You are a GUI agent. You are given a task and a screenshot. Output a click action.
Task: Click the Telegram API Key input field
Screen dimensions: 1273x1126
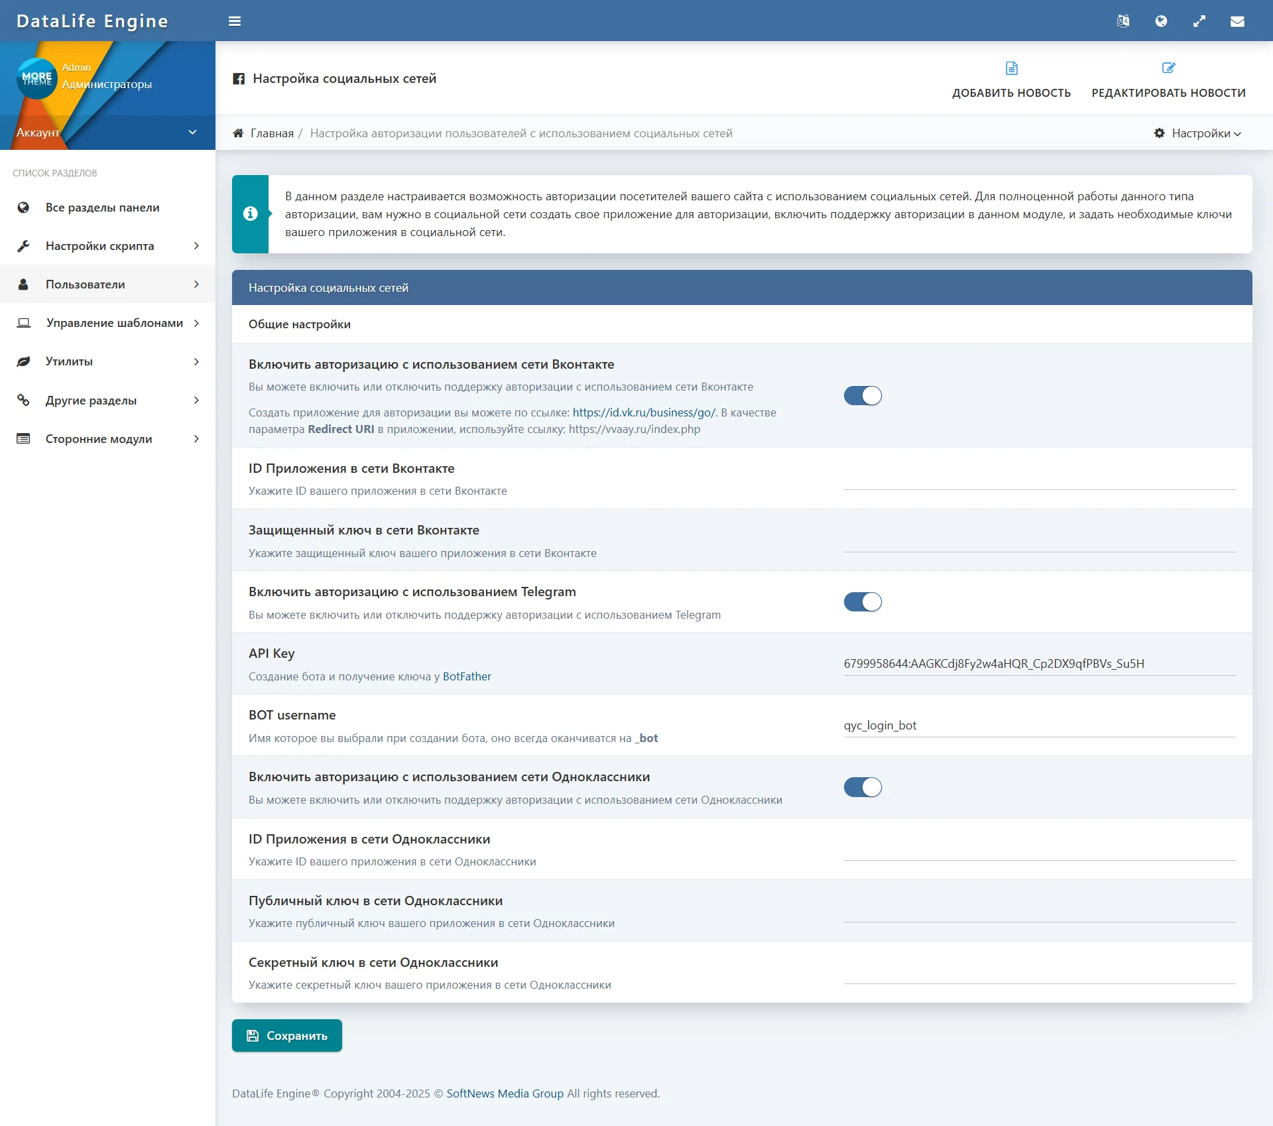[x=1038, y=663]
